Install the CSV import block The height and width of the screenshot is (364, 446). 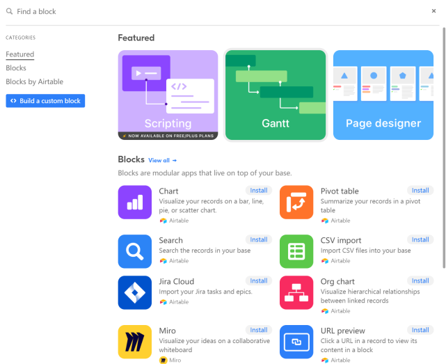(420, 239)
